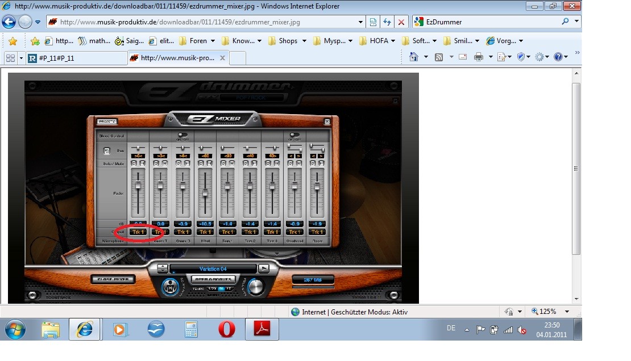Screen dimensions: 631x361
Task: Click the CLOSE MIXER button
Action: pyautogui.click(x=113, y=279)
